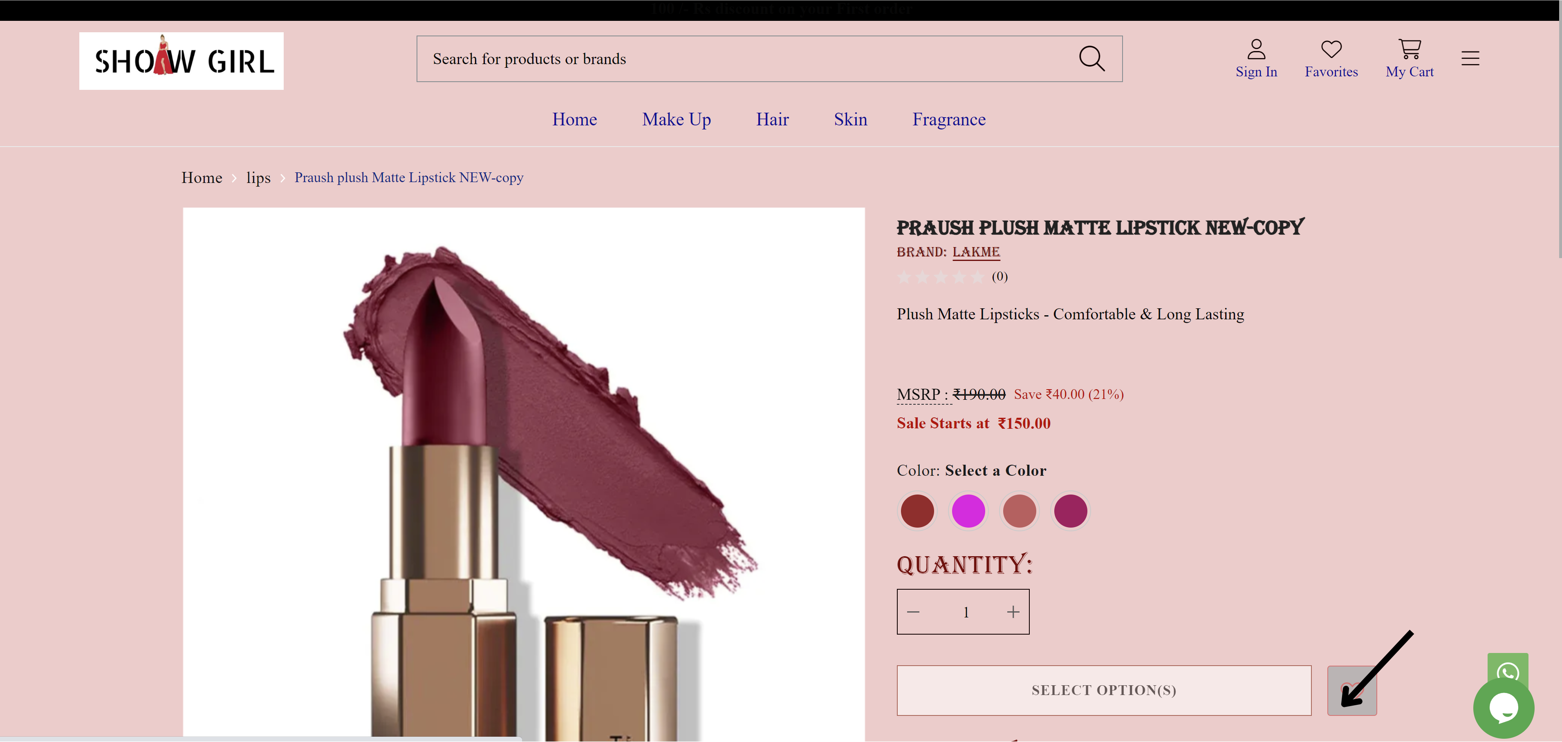Open Hair menu
The height and width of the screenshot is (742, 1562).
click(x=772, y=119)
